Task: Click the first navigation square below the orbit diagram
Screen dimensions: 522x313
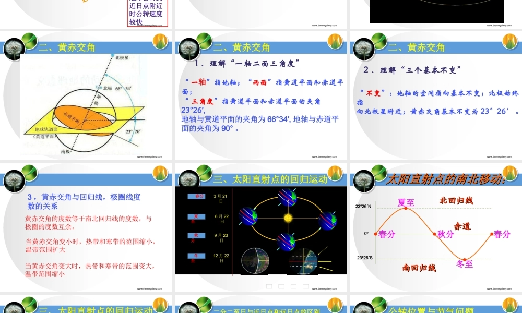Action: pos(268,286)
